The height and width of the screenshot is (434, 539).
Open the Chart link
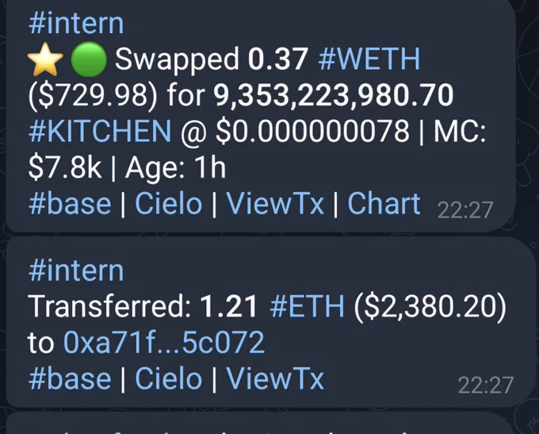tap(384, 204)
